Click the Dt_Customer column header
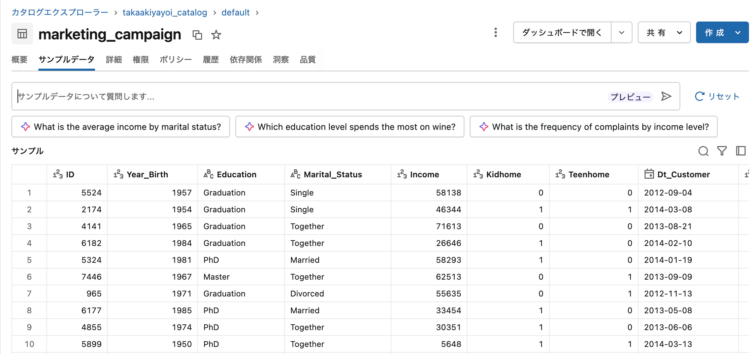 point(688,174)
